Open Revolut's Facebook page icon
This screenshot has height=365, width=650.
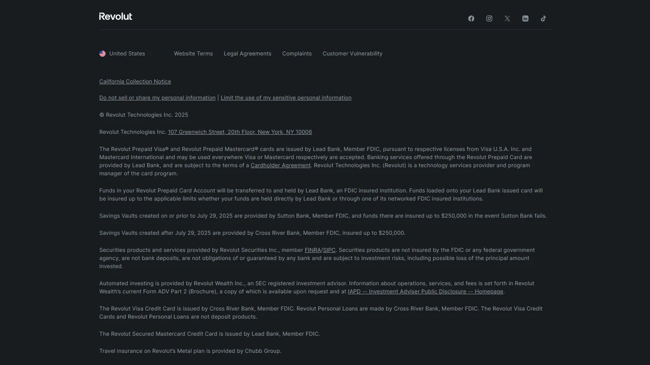[x=471, y=18]
